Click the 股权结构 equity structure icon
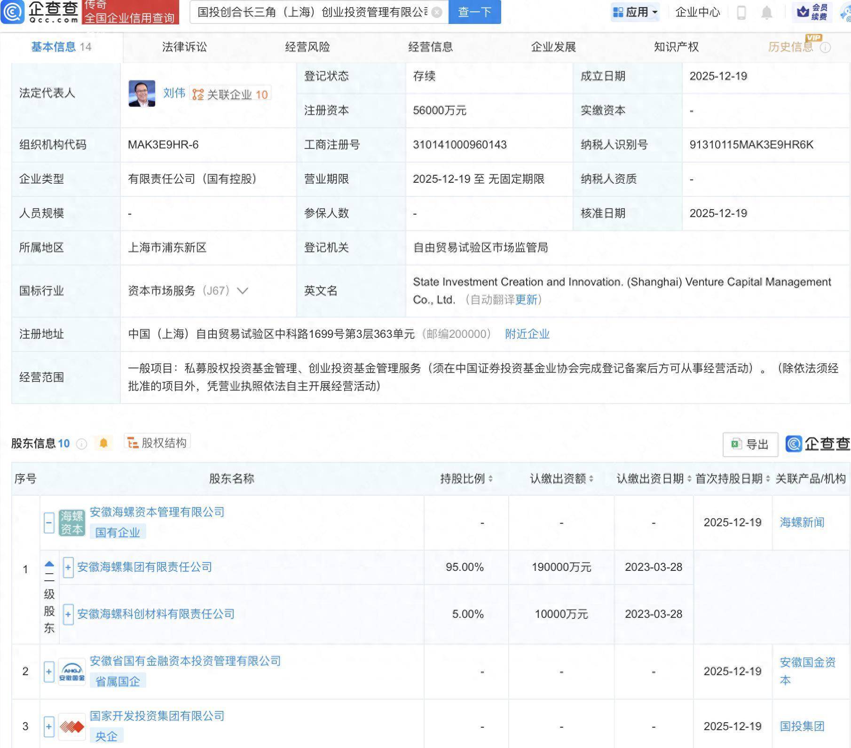The width and height of the screenshot is (851, 748). click(134, 442)
